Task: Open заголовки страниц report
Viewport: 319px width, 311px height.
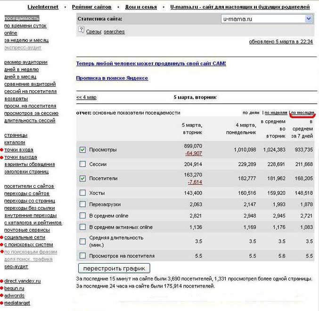Action: point(26,171)
